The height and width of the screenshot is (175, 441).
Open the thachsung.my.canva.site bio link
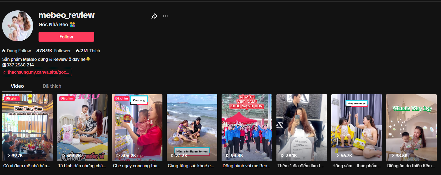(38, 72)
